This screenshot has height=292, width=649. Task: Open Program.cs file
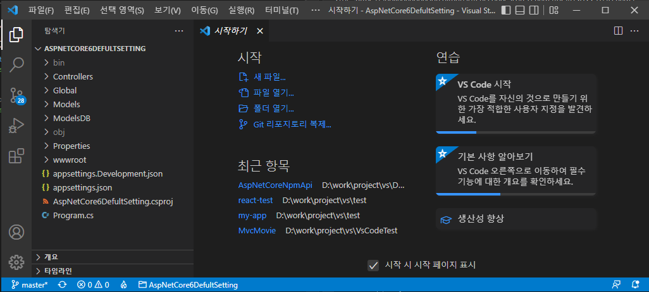(x=113, y=215)
